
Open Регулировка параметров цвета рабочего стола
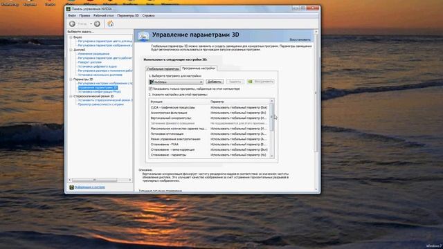click(x=105, y=58)
